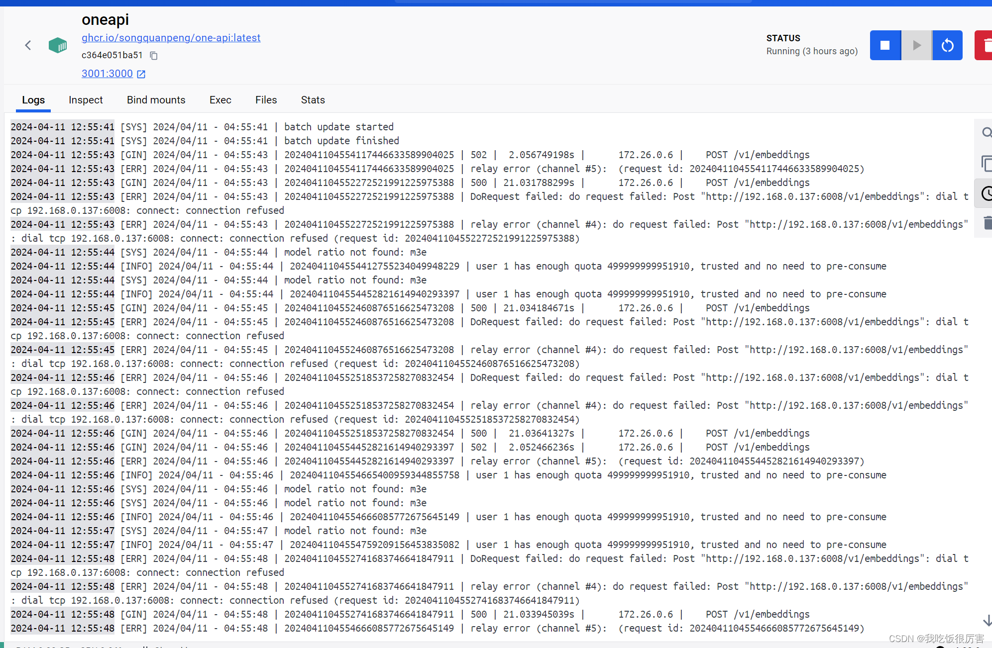This screenshot has height=648, width=992.
Task: Delete the container with red trash button
Action: (985, 45)
